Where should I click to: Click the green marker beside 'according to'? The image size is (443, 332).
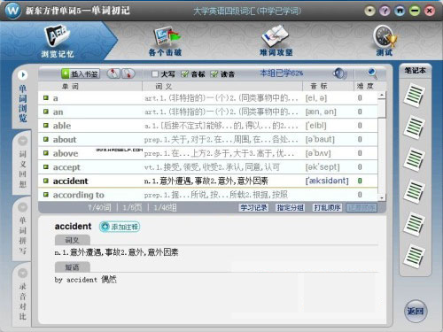click(x=46, y=195)
